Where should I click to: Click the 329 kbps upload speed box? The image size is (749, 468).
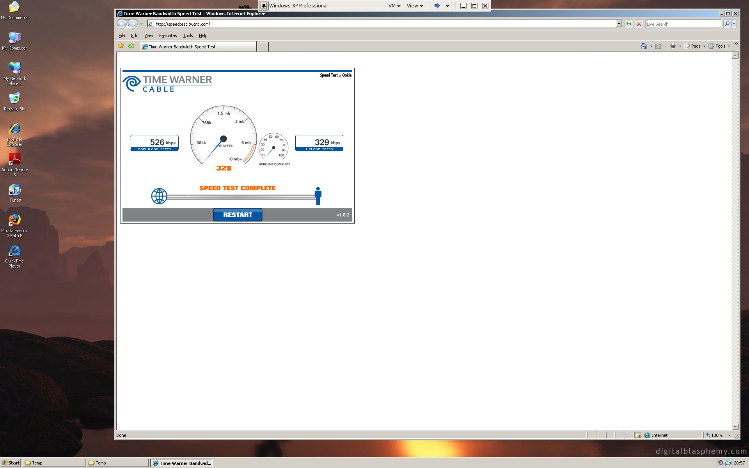click(319, 143)
